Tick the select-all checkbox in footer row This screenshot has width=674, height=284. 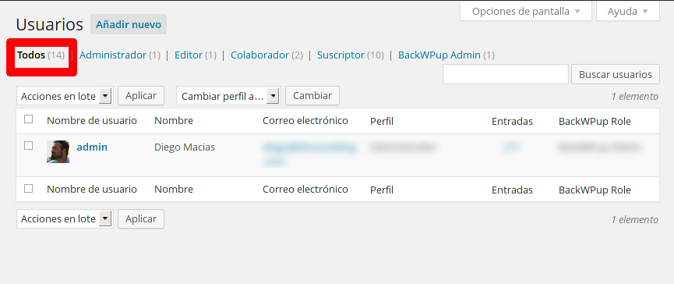click(x=28, y=188)
